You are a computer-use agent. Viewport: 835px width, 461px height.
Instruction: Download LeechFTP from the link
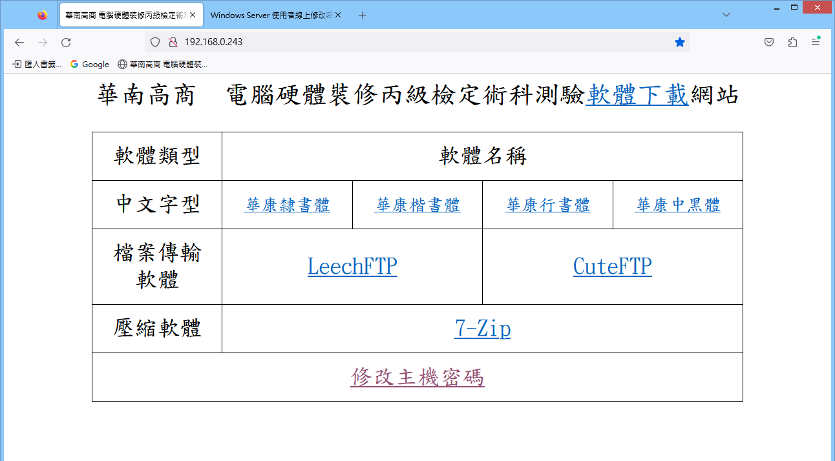coord(352,267)
